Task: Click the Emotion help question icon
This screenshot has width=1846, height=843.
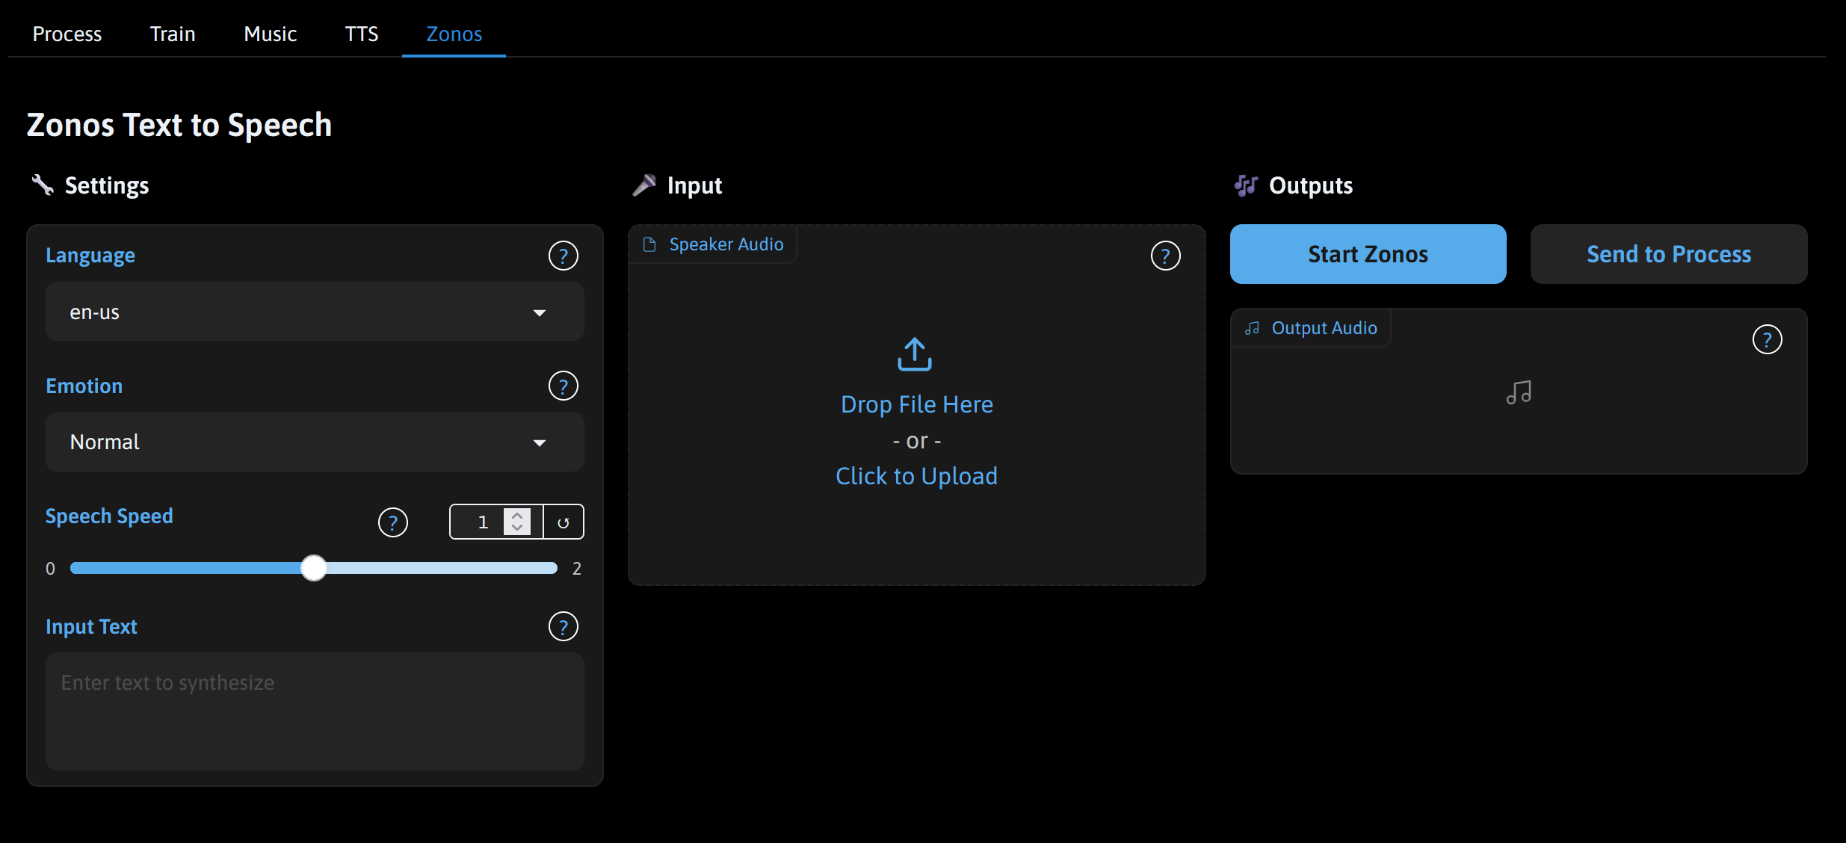Action: coord(563,386)
